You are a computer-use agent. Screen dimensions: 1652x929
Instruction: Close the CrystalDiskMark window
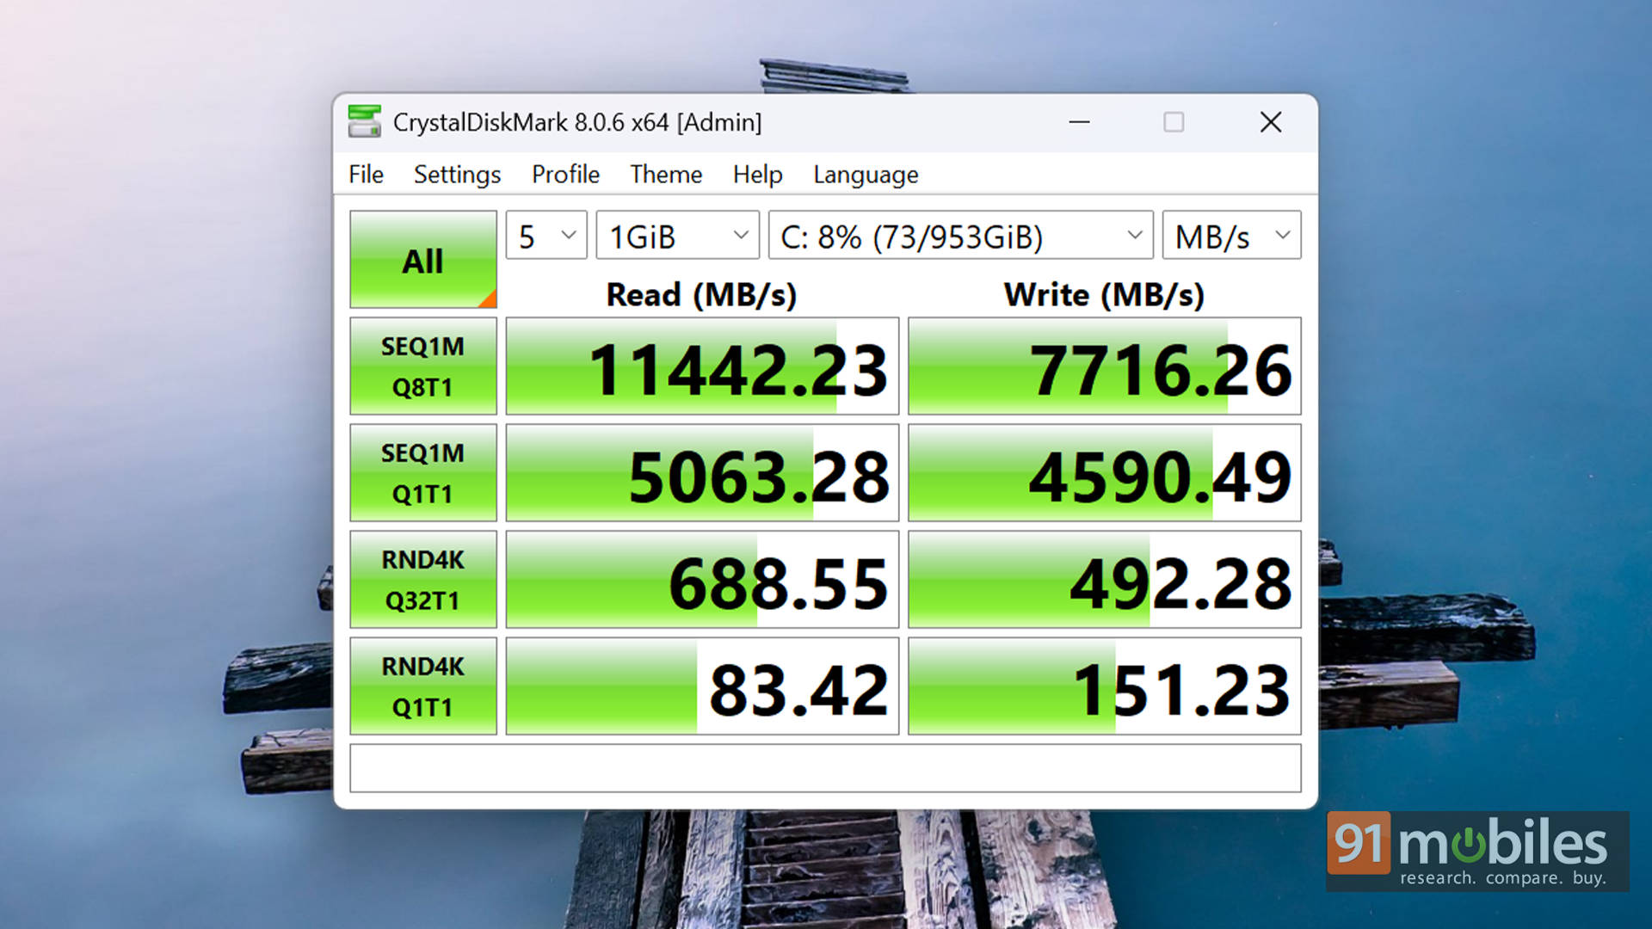click(1270, 122)
